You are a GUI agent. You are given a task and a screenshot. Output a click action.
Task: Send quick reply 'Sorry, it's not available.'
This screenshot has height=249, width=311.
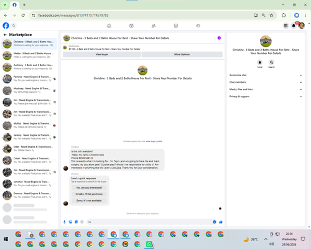click(x=89, y=200)
